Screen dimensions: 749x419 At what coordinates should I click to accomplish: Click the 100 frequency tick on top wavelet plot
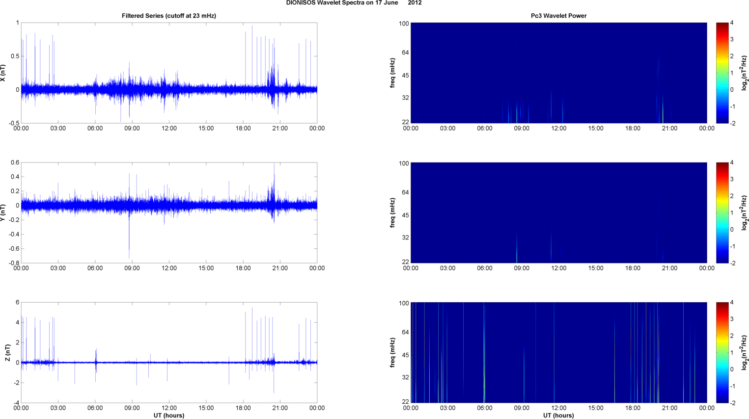(x=404, y=24)
